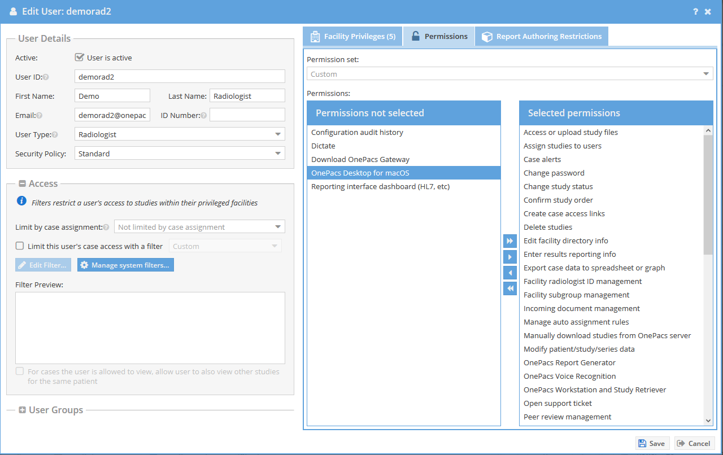This screenshot has height=455, width=723.
Task: Click the help question mark icon in title bar
Action: point(695,11)
